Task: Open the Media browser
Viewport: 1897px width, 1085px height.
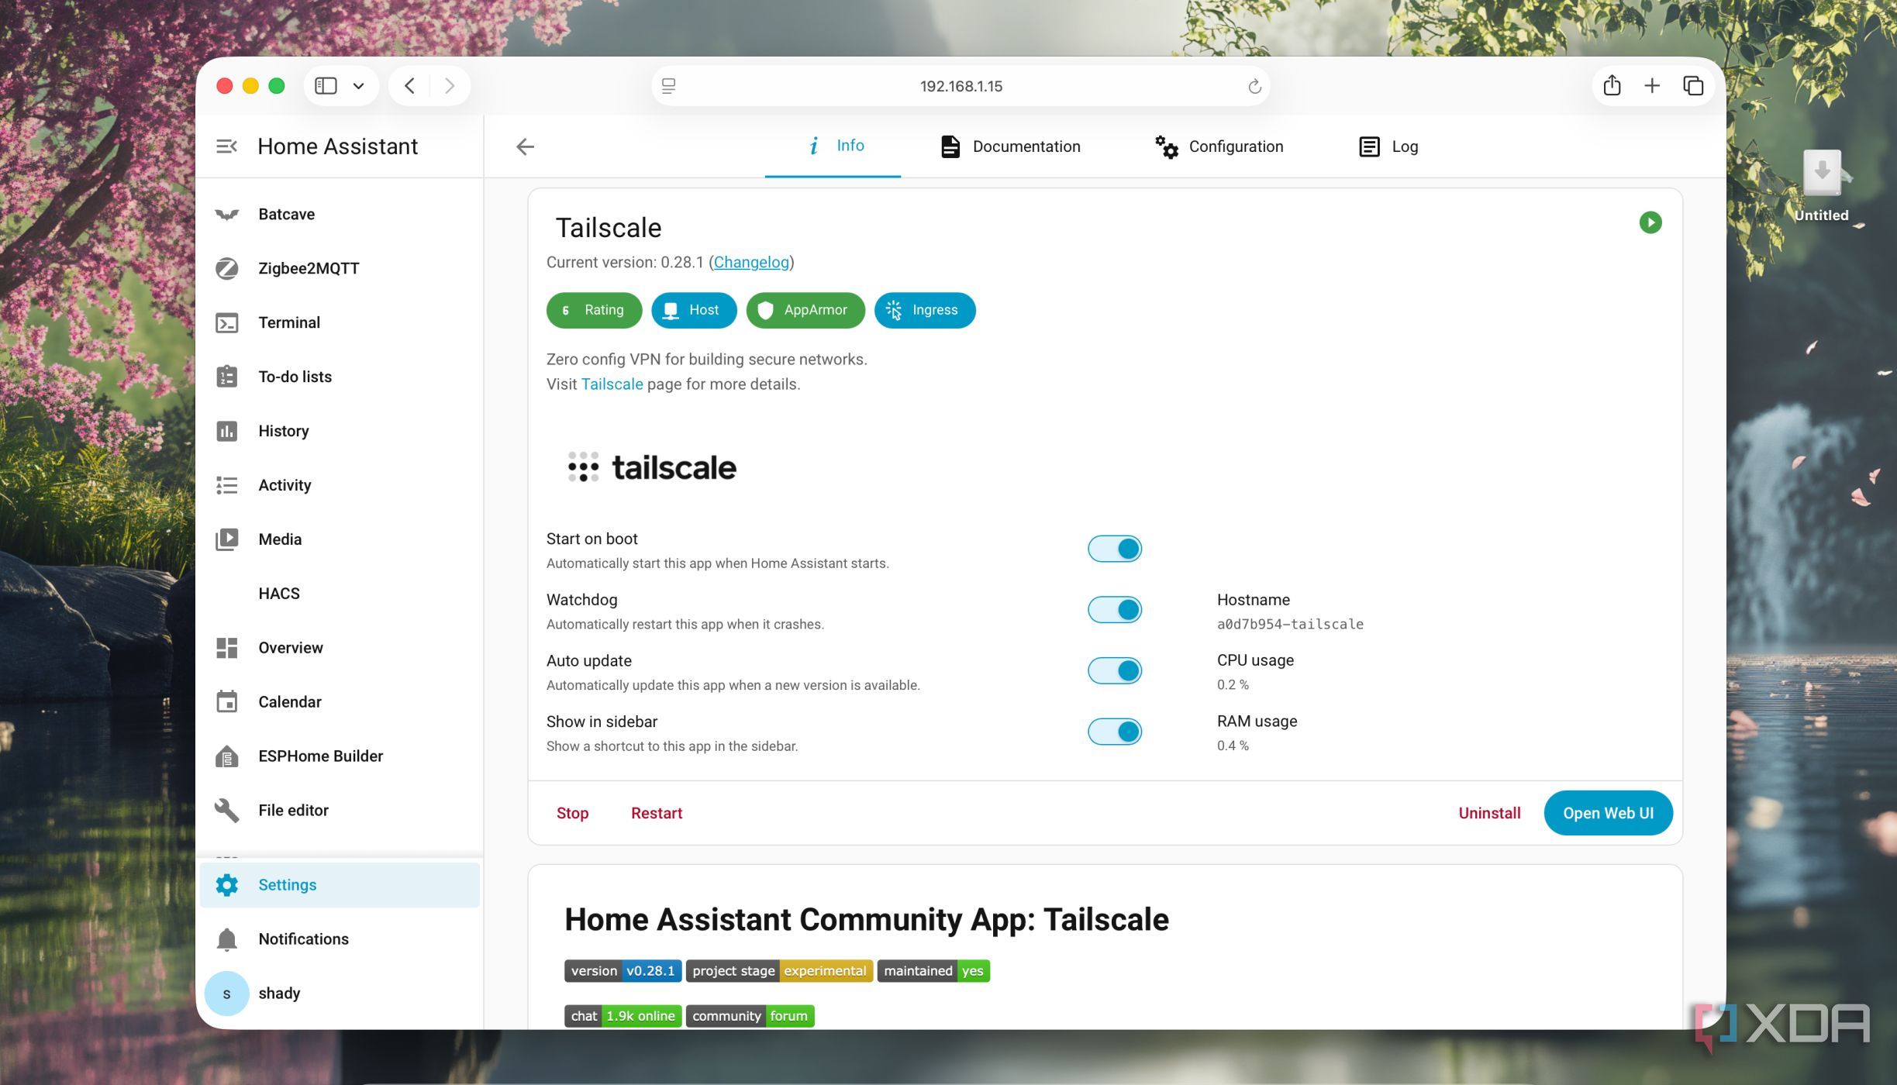Action: [x=340, y=539]
